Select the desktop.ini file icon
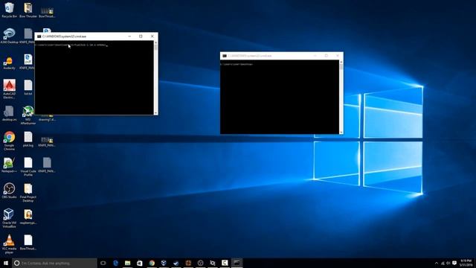The image size is (476, 268). pyautogui.click(x=9, y=113)
